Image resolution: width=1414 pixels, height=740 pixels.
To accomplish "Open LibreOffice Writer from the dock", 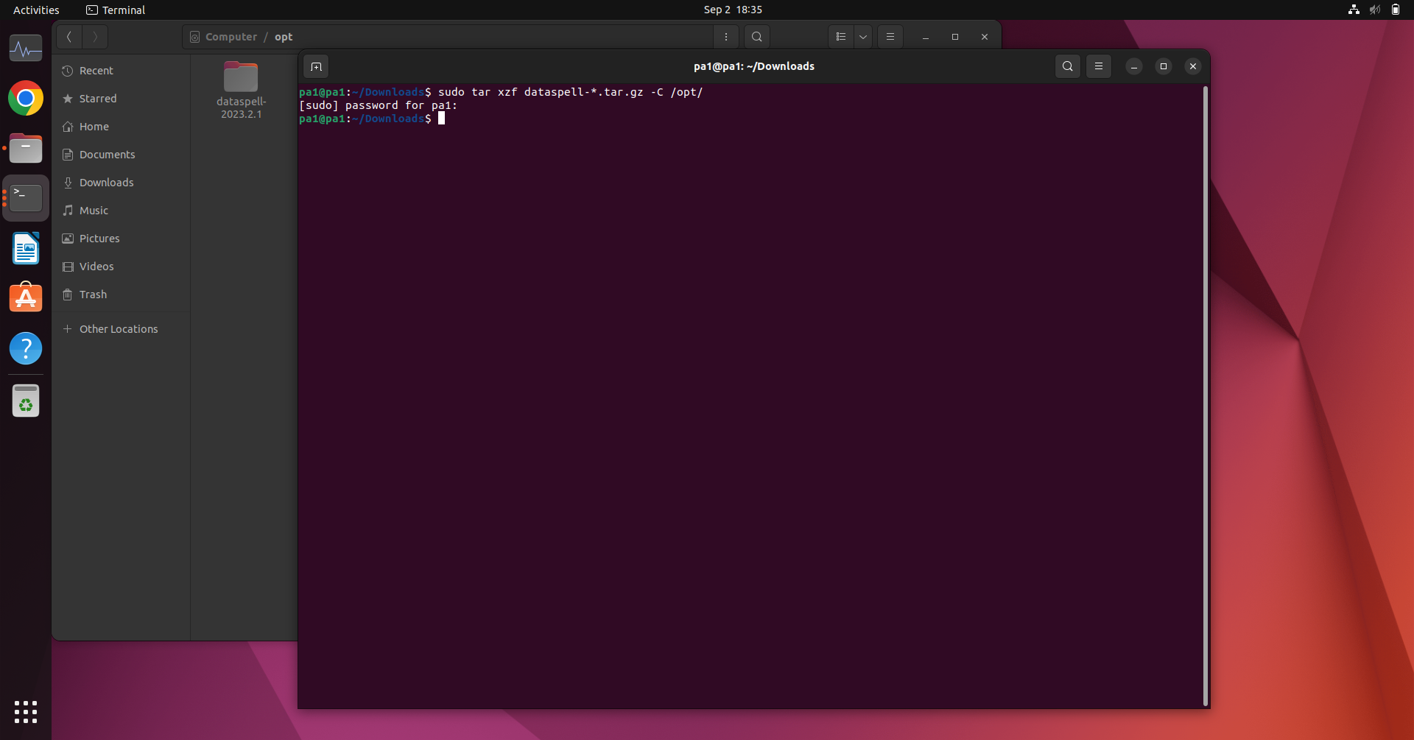I will click(x=26, y=248).
